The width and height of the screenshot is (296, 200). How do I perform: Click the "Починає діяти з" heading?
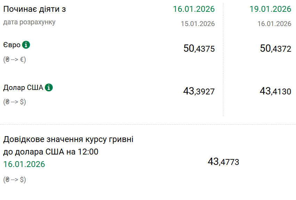pos(34,9)
